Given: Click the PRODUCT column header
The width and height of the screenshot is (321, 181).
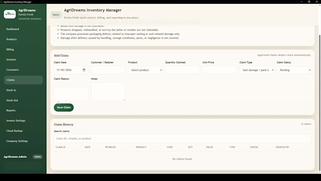Looking at the screenshot, I should click(141, 147).
